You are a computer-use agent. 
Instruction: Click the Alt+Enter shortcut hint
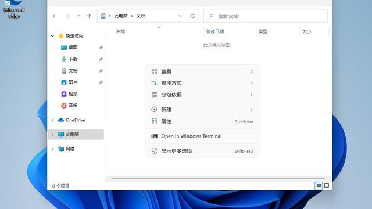coord(244,121)
